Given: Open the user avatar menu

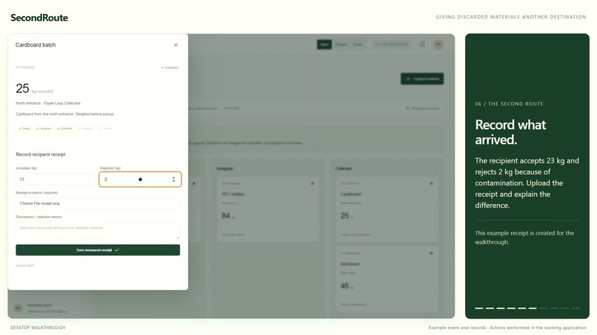Looking at the screenshot, I should coord(438,44).
